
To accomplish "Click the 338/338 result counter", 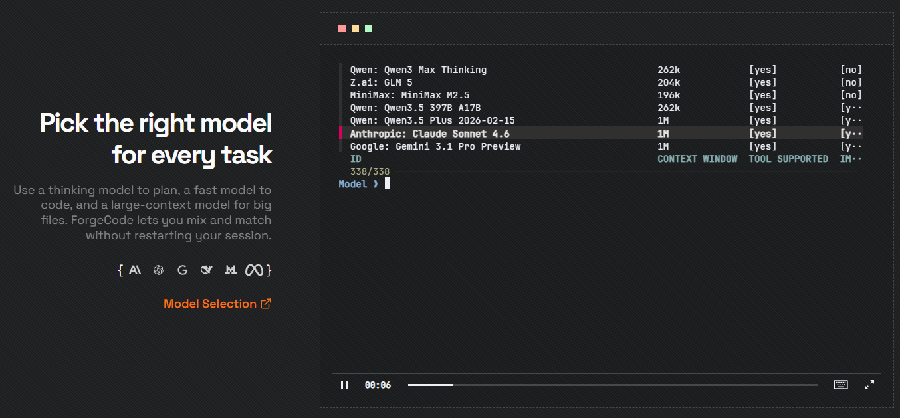I will point(370,171).
